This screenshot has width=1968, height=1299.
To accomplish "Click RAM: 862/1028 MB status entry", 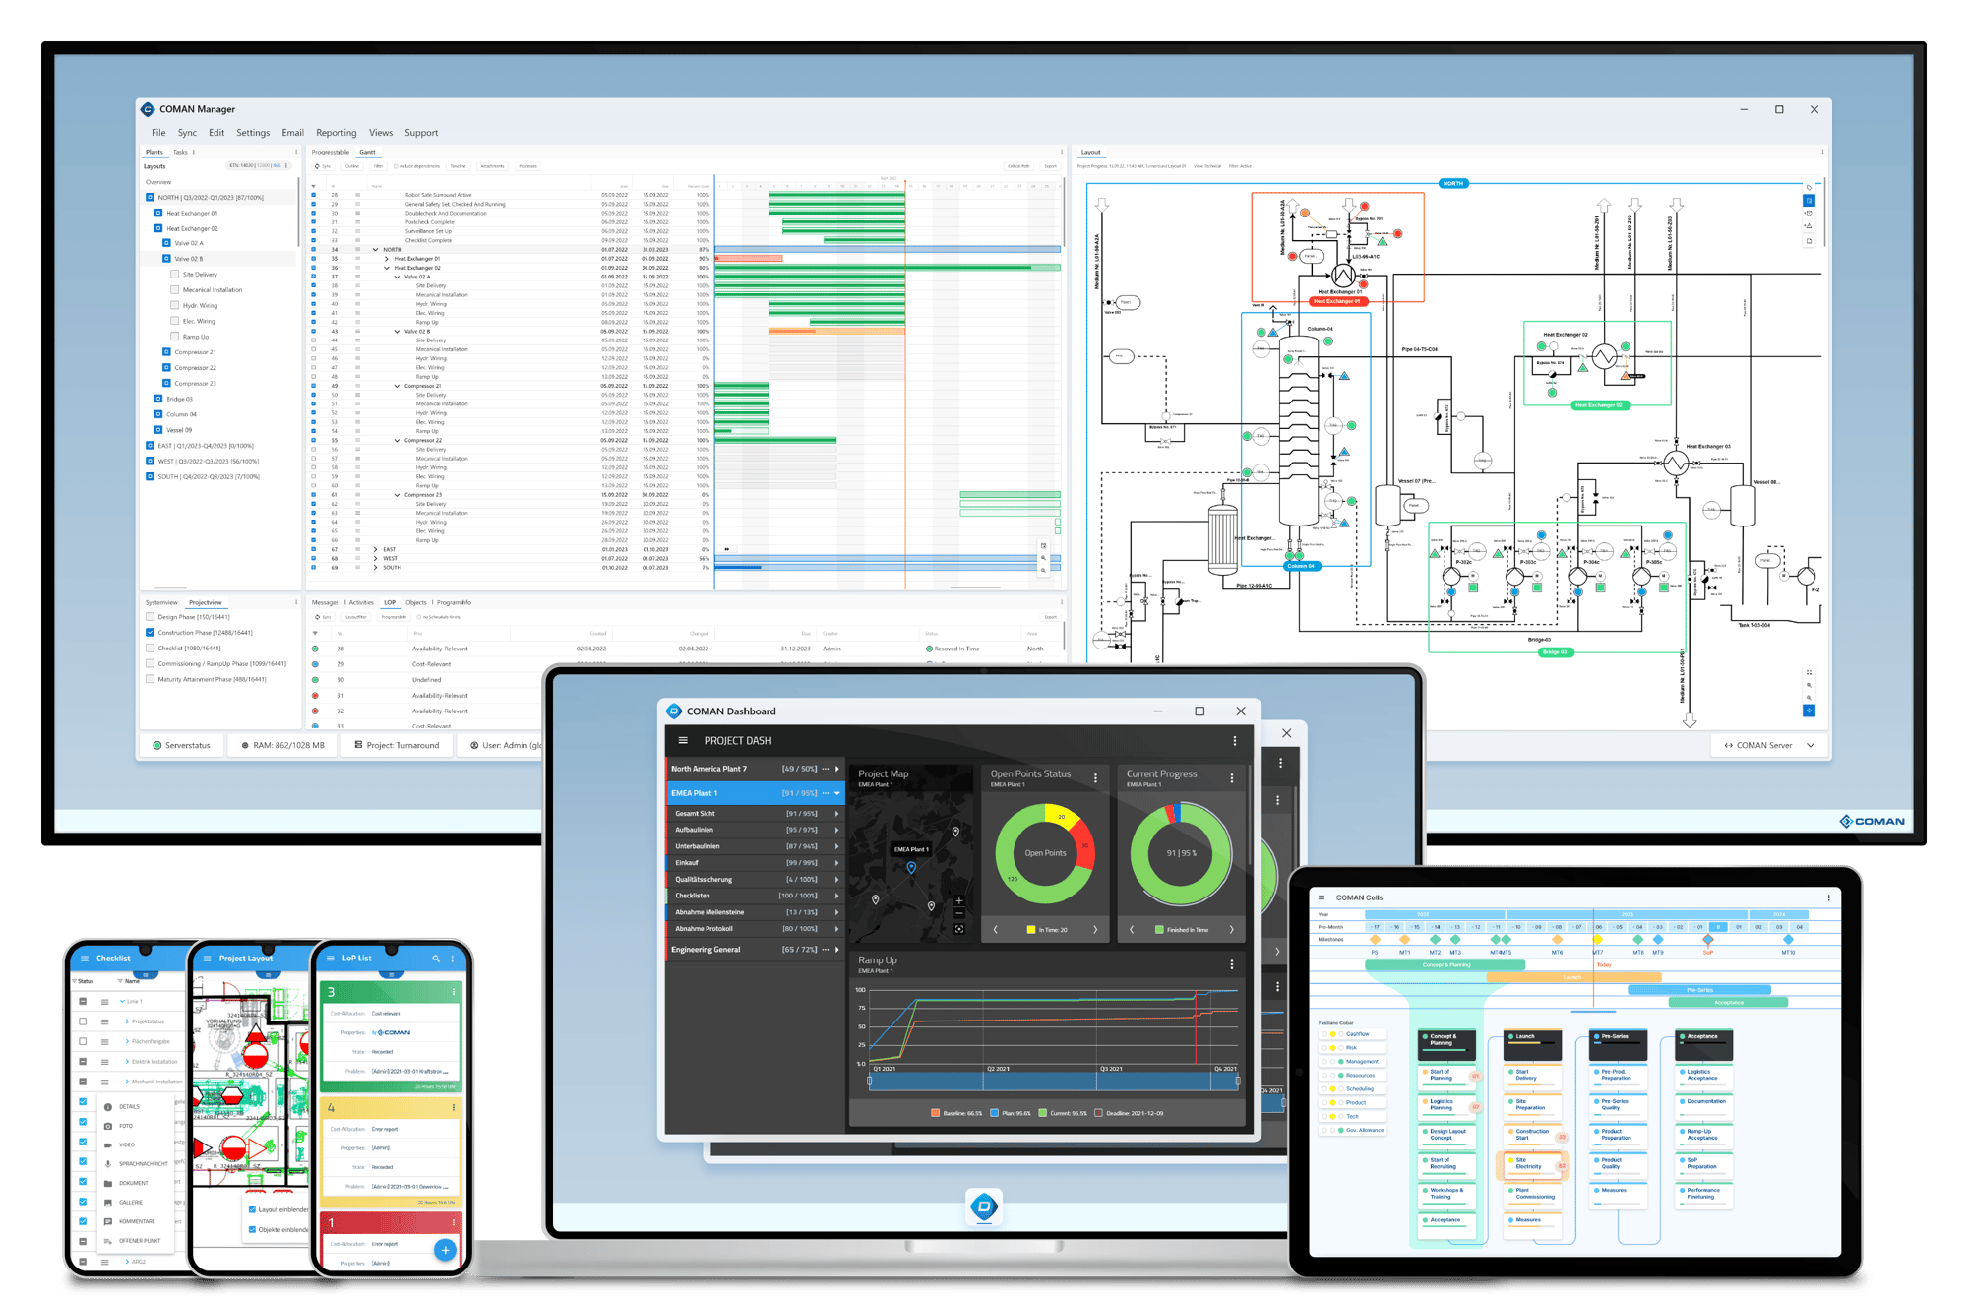I will click(x=282, y=745).
